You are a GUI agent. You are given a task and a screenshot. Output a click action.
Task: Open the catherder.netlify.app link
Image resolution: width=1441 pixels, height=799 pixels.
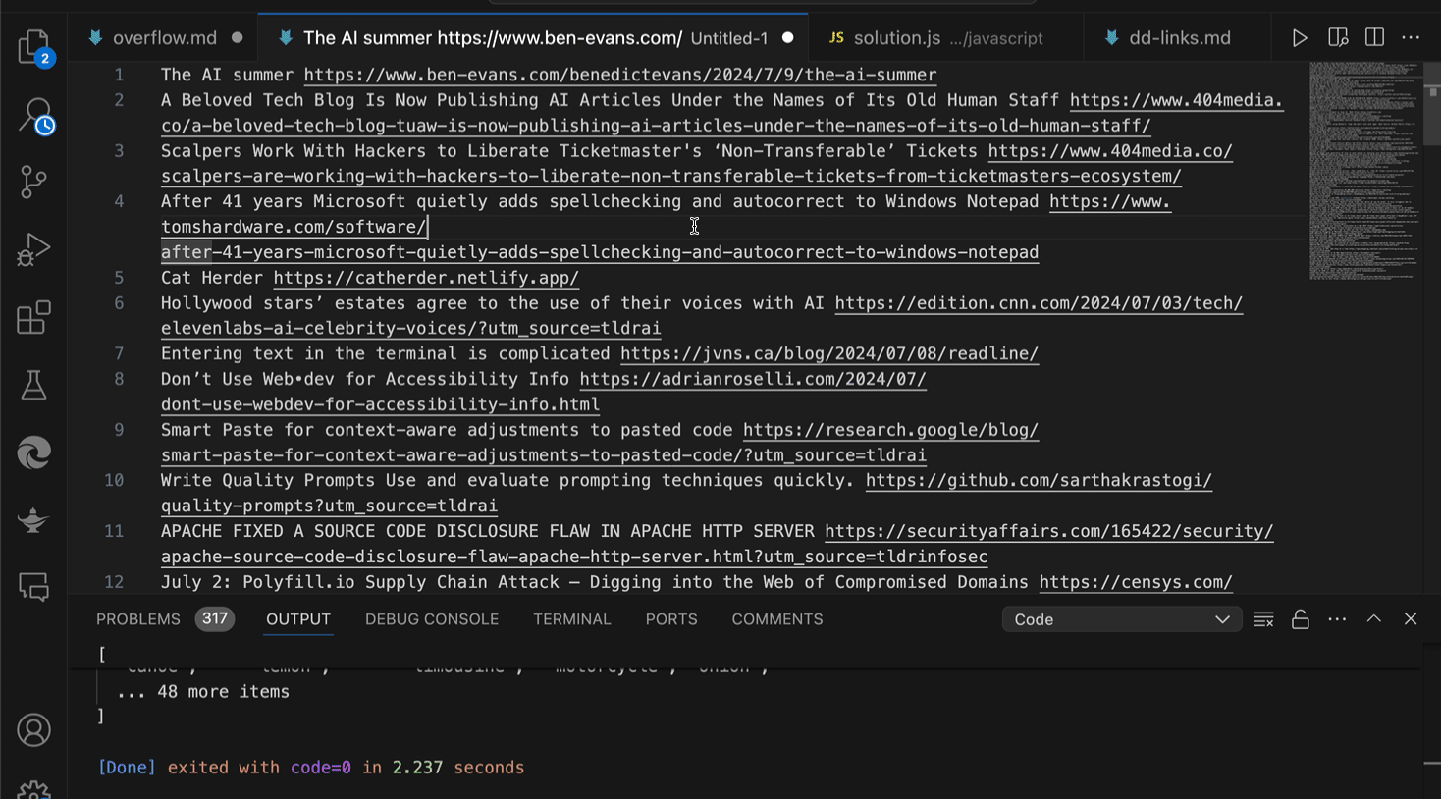point(426,278)
